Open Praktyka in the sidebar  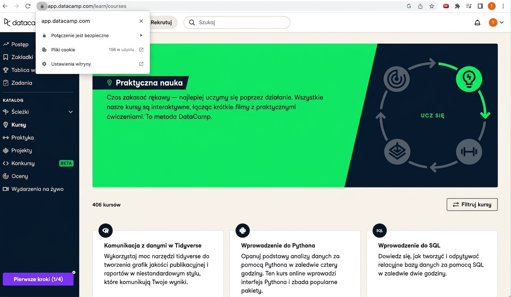pos(22,138)
